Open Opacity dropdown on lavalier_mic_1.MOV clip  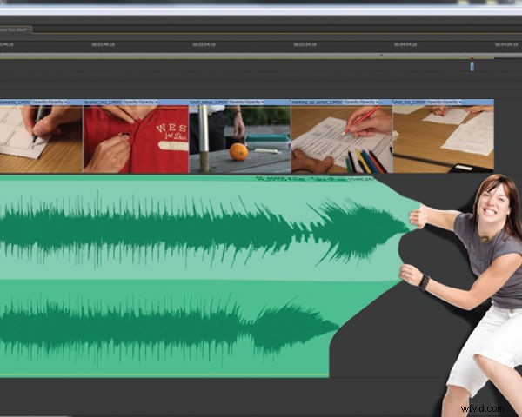click(x=140, y=103)
